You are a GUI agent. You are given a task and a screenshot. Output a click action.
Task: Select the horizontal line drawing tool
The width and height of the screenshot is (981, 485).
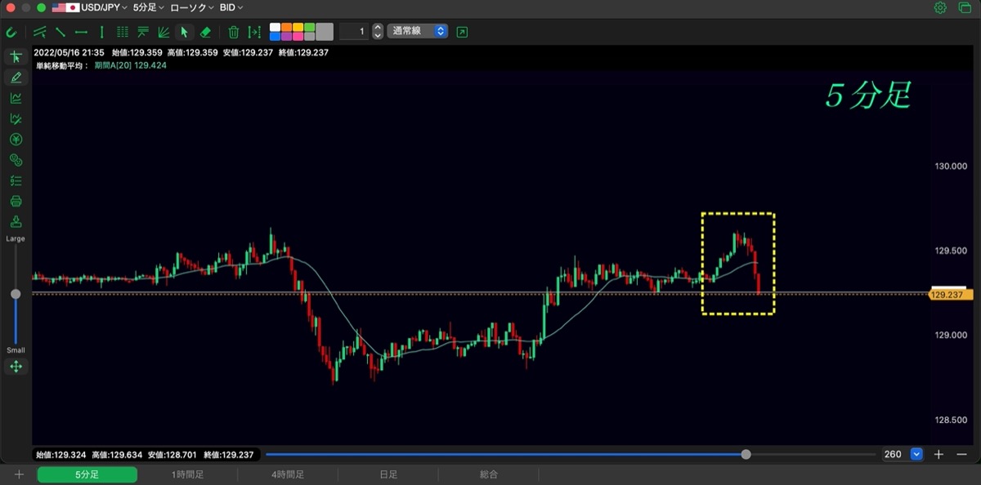(81, 33)
